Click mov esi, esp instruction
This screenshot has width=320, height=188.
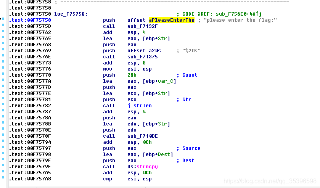click(x=127, y=69)
